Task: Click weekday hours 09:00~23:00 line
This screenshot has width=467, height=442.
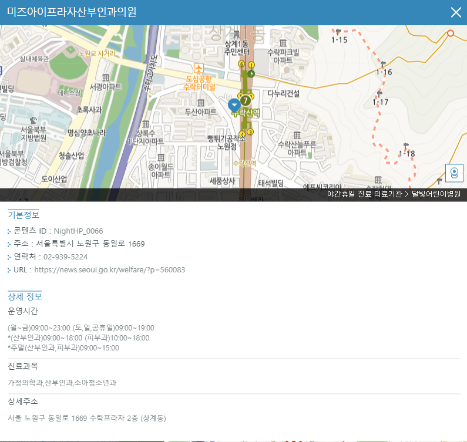Action: tap(81, 328)
